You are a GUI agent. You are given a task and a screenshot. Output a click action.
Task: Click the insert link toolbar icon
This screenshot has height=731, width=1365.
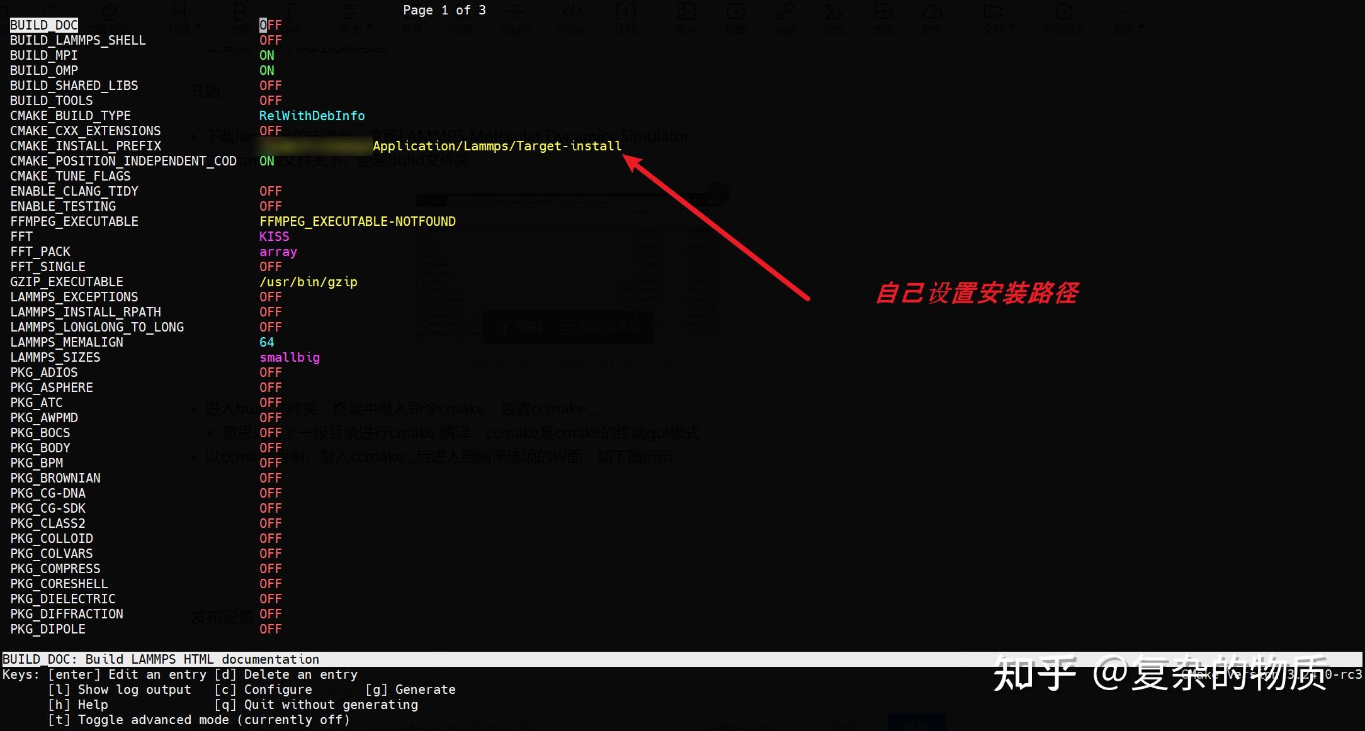(784, 13)
